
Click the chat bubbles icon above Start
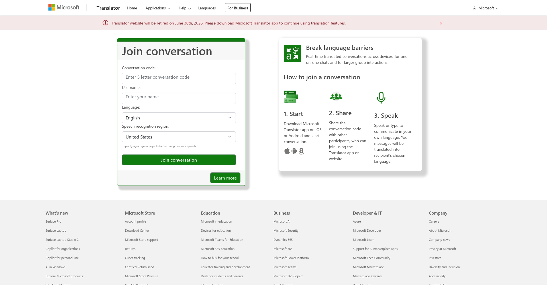tap(291, 97)
